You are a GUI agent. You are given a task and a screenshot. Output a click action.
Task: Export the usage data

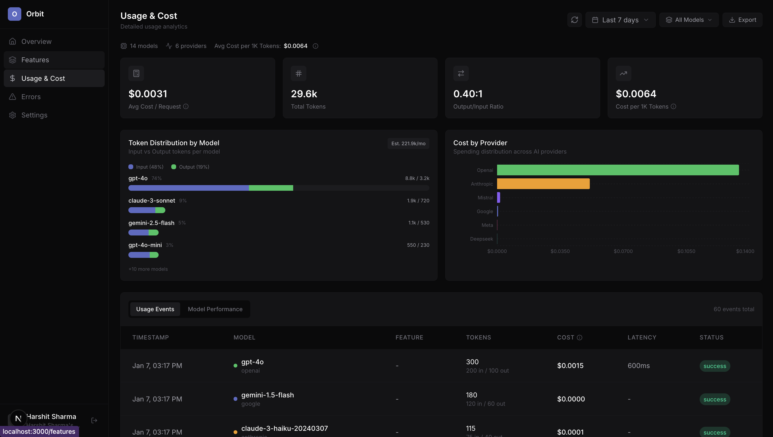pyautogui.click(x=742, y=20)
